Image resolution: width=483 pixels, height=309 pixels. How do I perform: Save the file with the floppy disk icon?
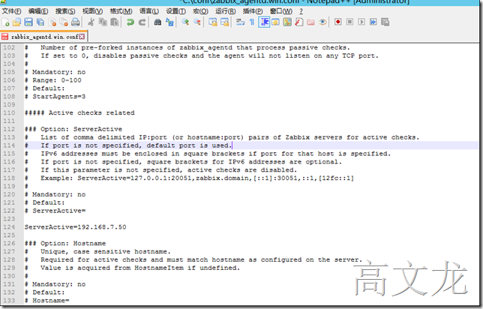[x=28, y=22]
